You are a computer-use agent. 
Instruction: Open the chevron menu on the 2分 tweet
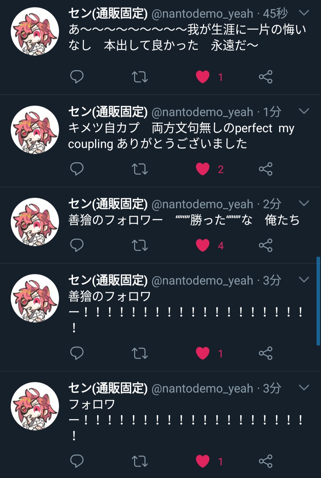[304, 203]
